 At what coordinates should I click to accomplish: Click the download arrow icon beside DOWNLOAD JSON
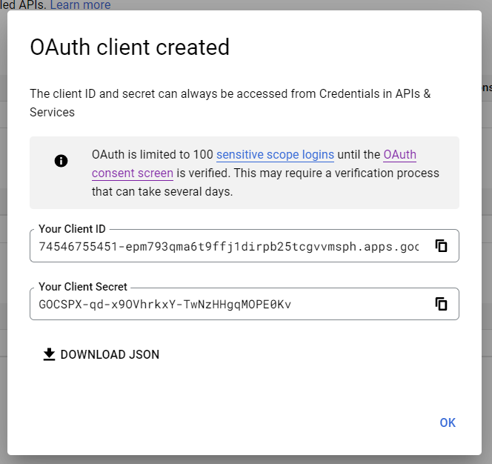pos(49,354)
